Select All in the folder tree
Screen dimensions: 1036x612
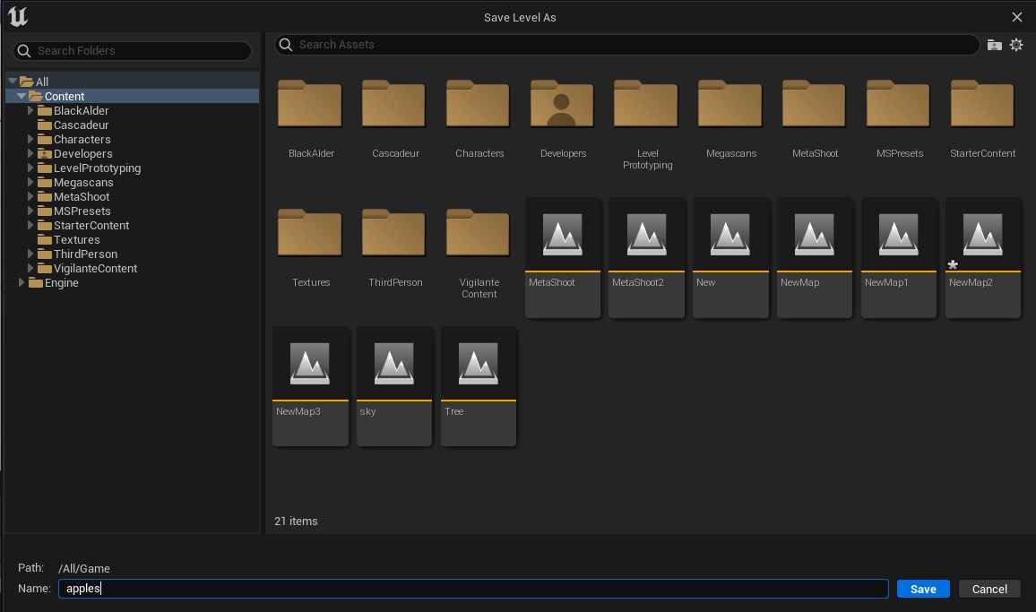41,82
